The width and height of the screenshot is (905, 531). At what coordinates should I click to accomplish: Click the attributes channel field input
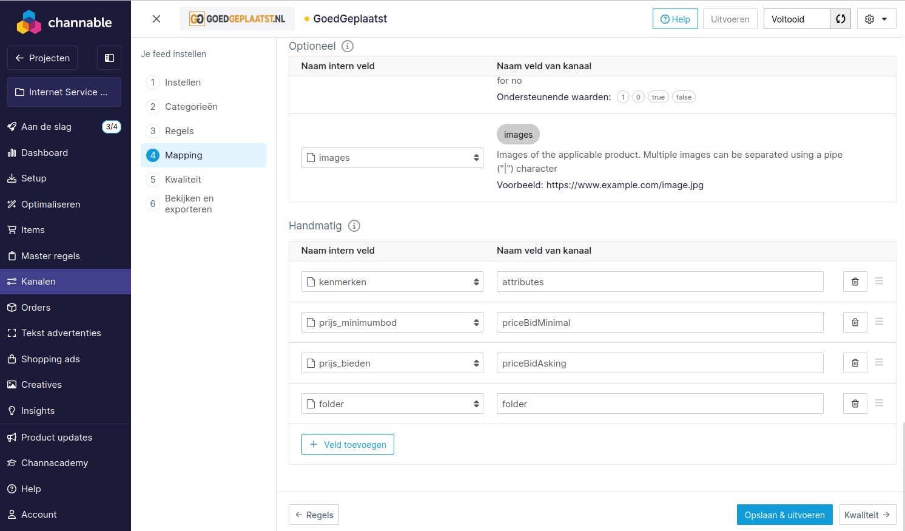click(x=659, y=282)
